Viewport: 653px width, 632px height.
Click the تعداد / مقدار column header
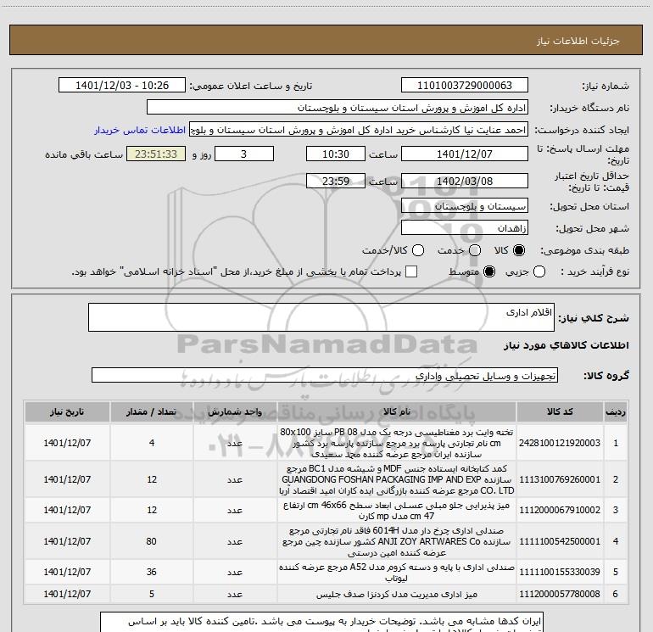[152, 411]
